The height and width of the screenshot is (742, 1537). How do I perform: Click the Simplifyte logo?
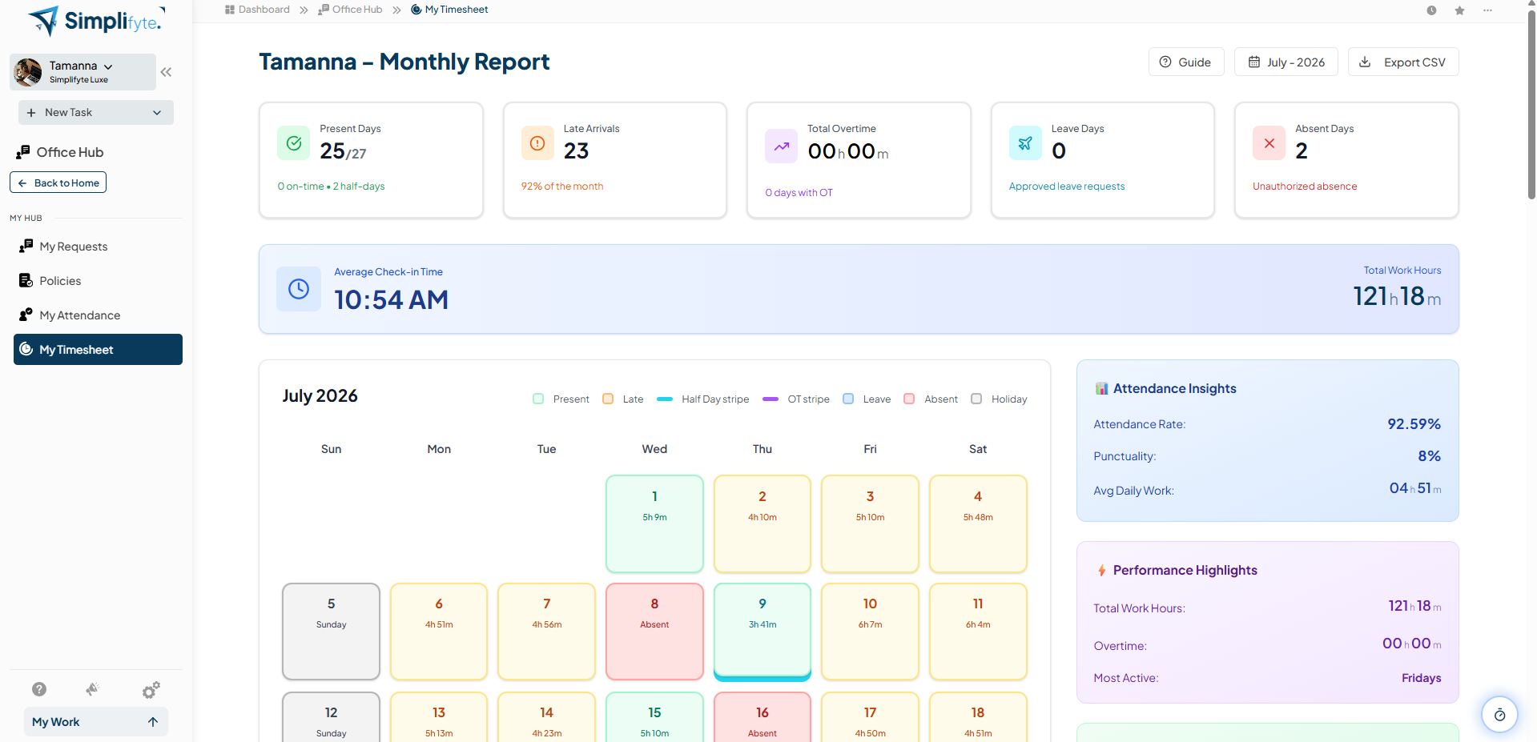[x=96, y=22]
